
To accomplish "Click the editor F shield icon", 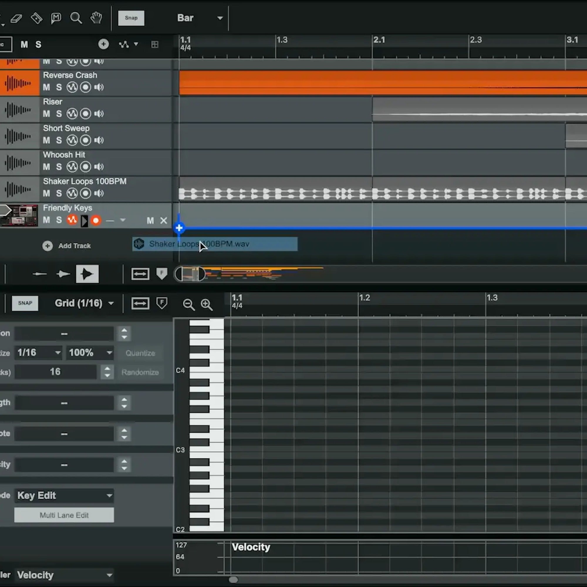I will (162, 303).
